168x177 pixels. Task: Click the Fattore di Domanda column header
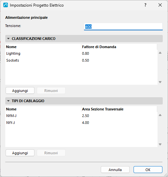pyautogui.click(x=119, y=47)
